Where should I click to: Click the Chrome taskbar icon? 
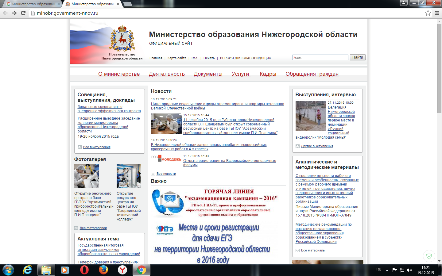142,270
